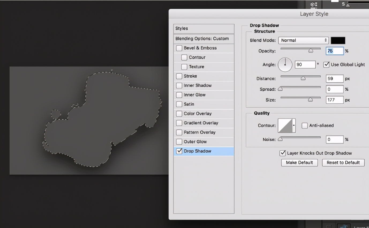Select Blending Options: Custom entry
The width and height of the screenshot is (369, 228).
coord(204,39)
